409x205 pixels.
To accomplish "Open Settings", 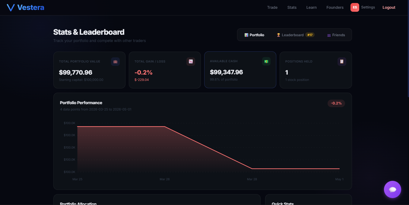I will (x=368, y=7).
